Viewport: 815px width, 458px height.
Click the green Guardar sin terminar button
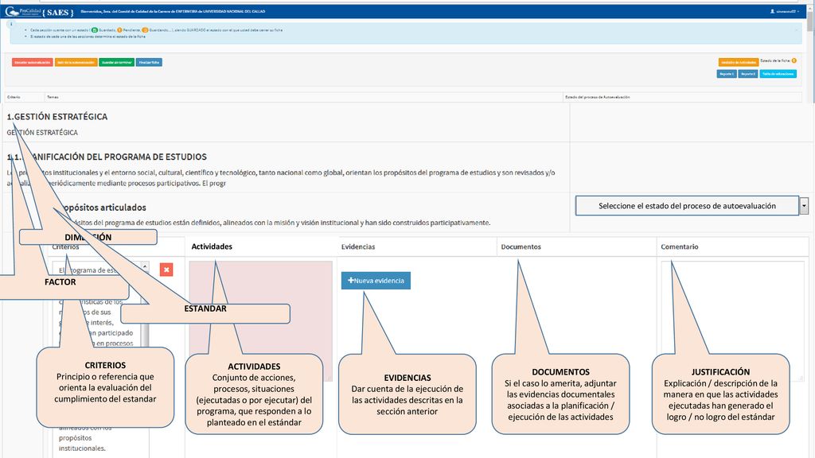pyautogui.click(x=116, y=62)
